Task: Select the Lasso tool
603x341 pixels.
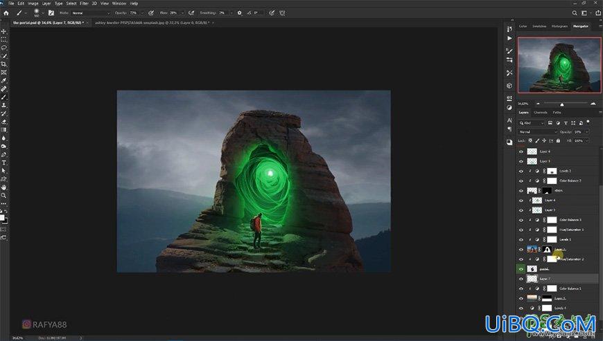Action: coord(4,48)
